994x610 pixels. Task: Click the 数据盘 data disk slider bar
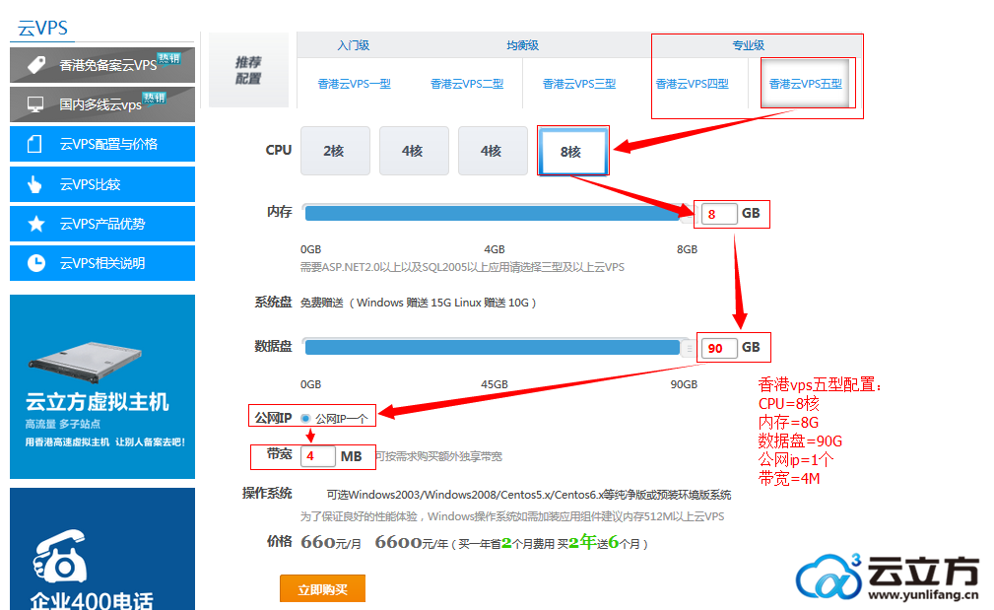[493, 348]
